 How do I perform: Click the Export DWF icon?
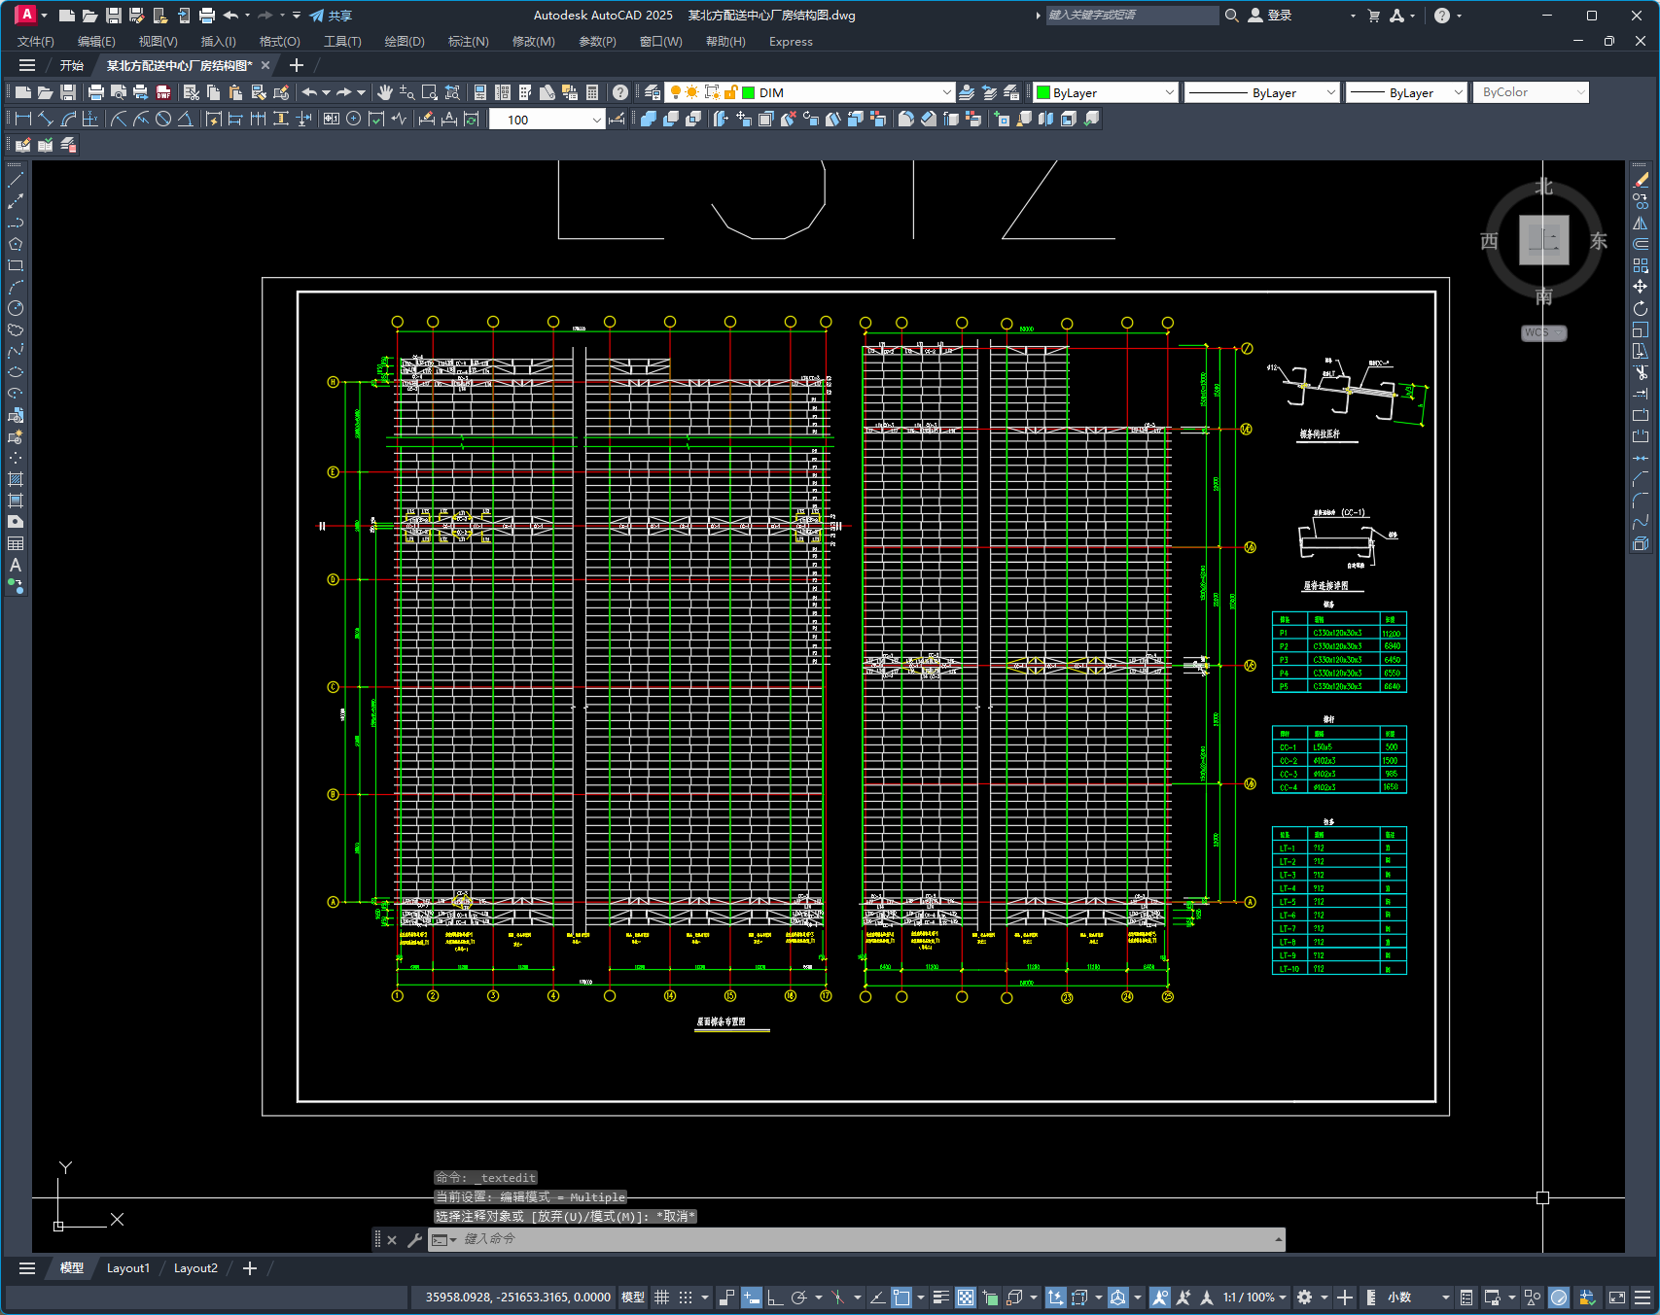pyautogui.click(x=163, y=92)
